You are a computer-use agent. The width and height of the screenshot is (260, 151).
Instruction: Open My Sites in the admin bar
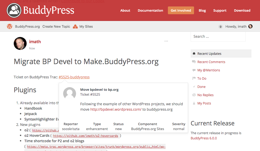pyautogui.click(x=86, y=27)
